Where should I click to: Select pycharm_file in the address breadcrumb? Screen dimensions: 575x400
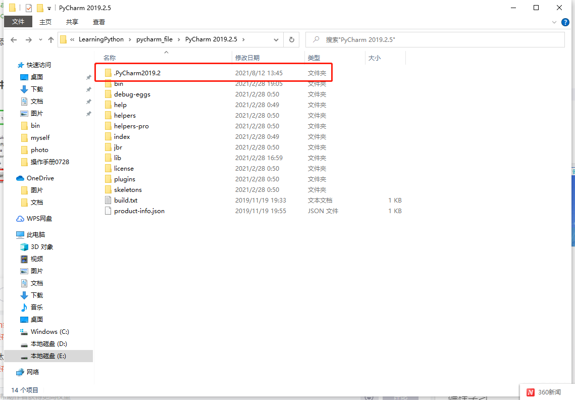(x=154, y=39)
